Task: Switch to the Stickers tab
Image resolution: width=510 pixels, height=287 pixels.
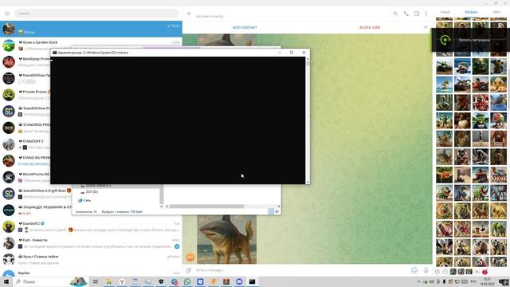Action: click(471, 12)
